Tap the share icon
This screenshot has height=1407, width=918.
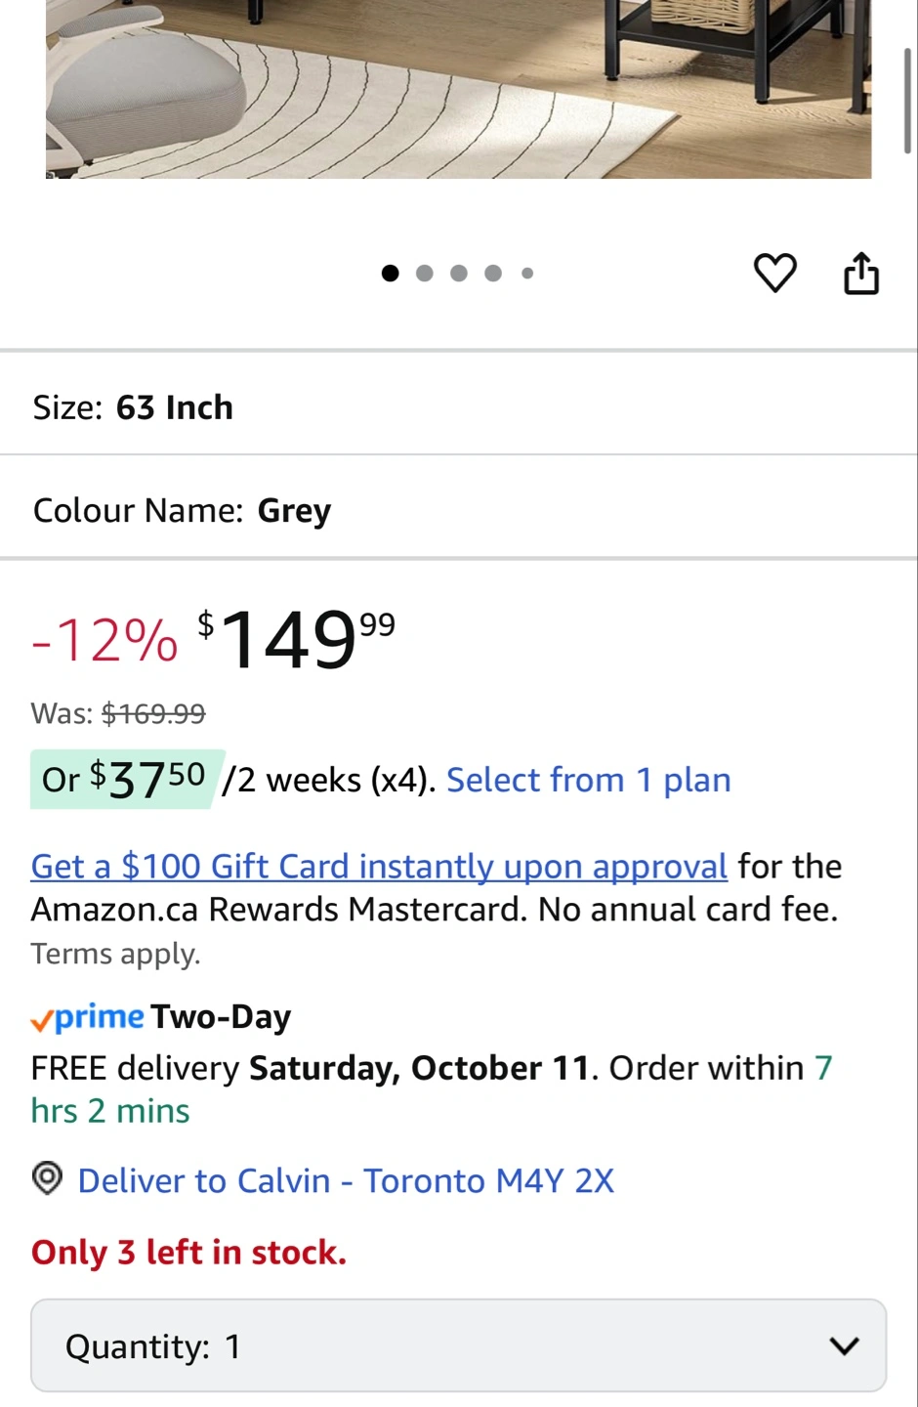click(860, 273)
